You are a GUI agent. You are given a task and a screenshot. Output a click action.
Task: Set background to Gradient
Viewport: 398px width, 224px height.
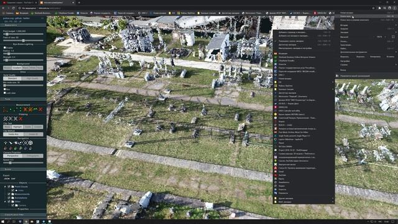[x=17, y=68]
